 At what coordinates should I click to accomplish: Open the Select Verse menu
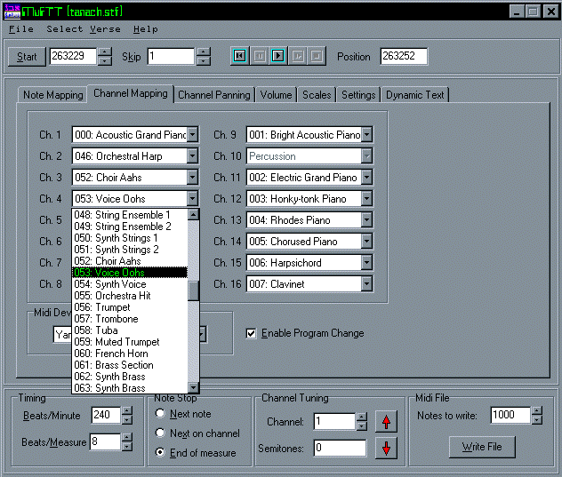(x=84, y=29)
